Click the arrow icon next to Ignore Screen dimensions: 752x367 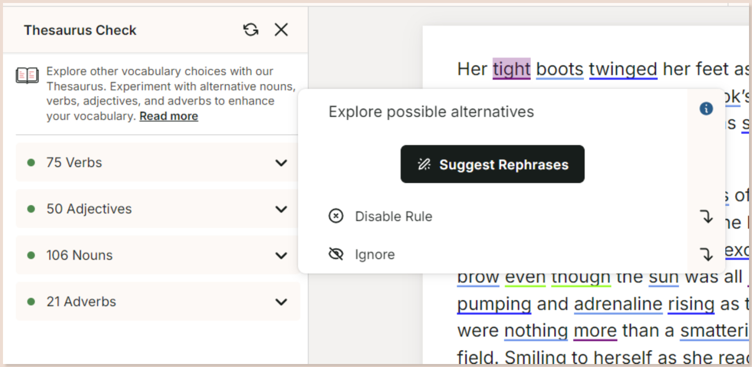pos(707,254)
